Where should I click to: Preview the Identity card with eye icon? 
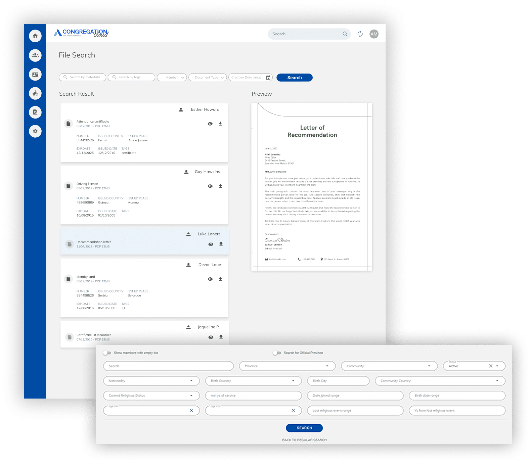coord(210,279)
